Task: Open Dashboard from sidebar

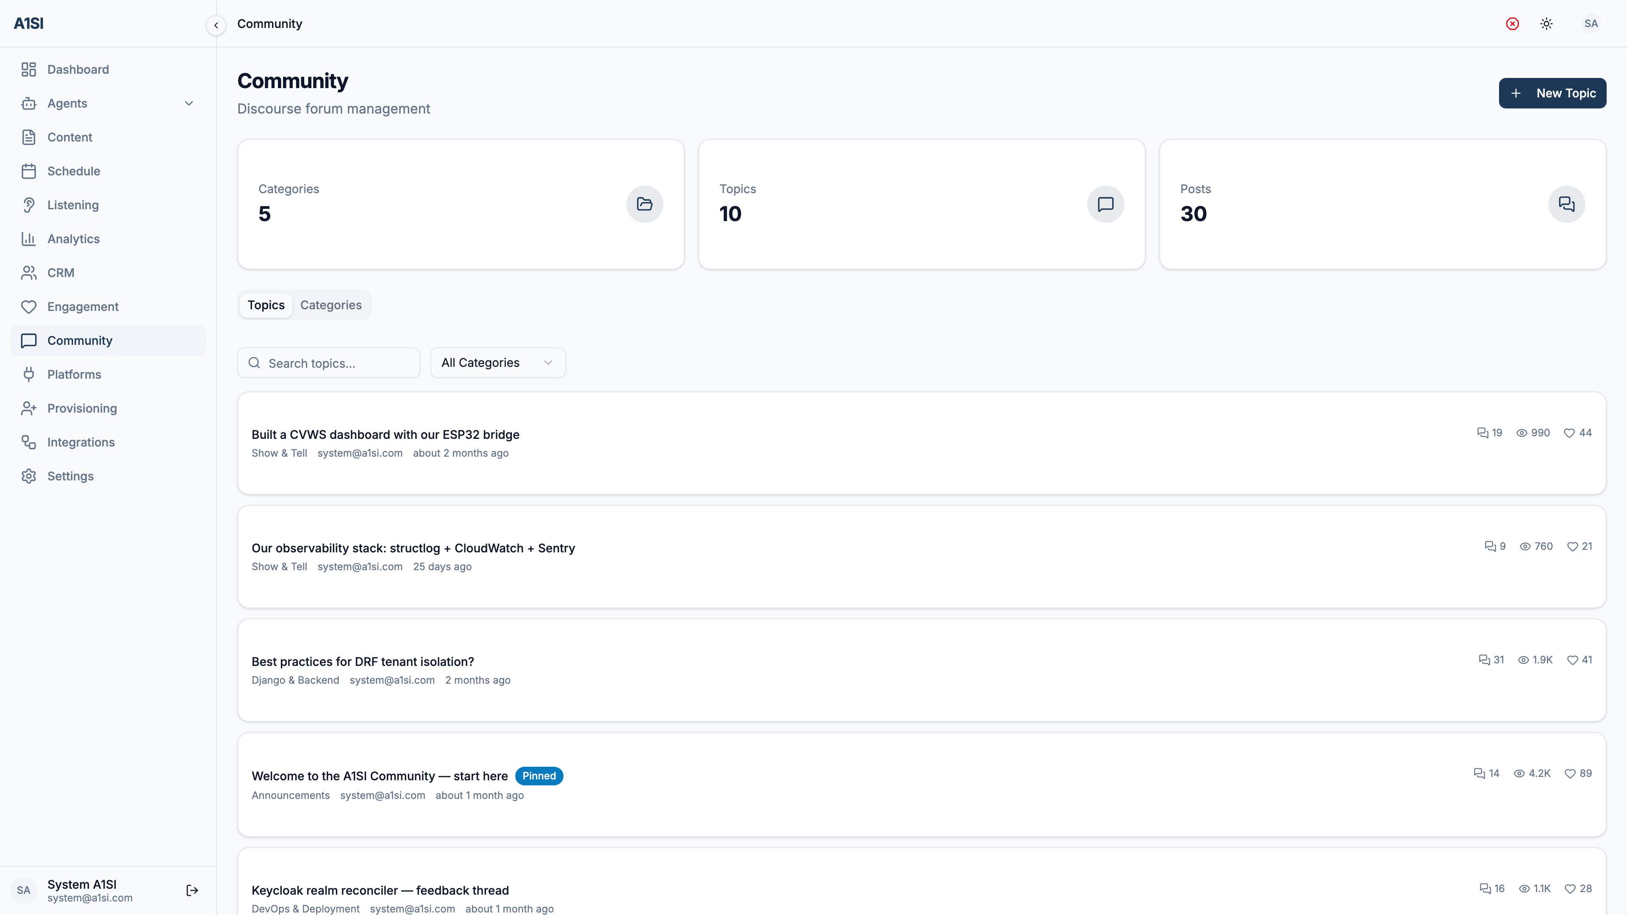Action: 108,69
